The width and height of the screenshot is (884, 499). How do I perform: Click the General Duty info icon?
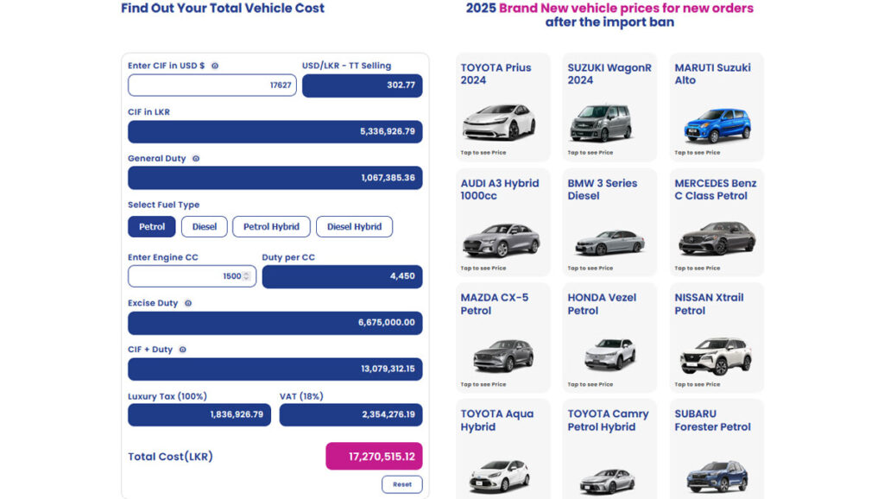[x=196, y=159]
